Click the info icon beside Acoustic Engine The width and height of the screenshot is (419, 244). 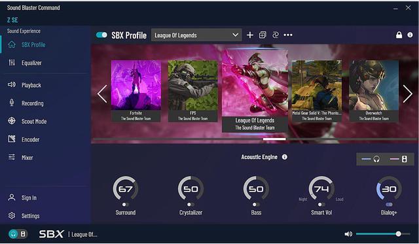pos(285,157)
